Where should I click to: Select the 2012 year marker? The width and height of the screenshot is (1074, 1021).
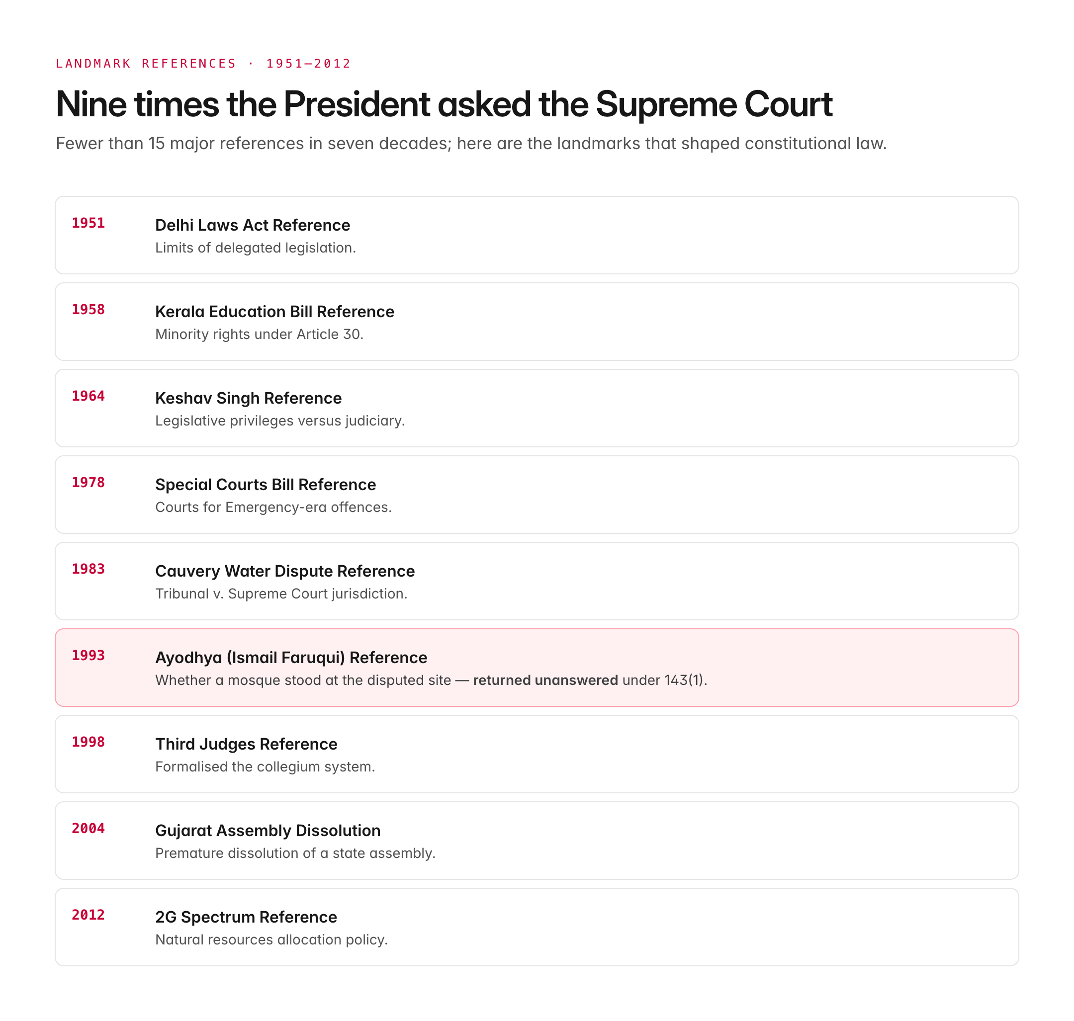88,916
